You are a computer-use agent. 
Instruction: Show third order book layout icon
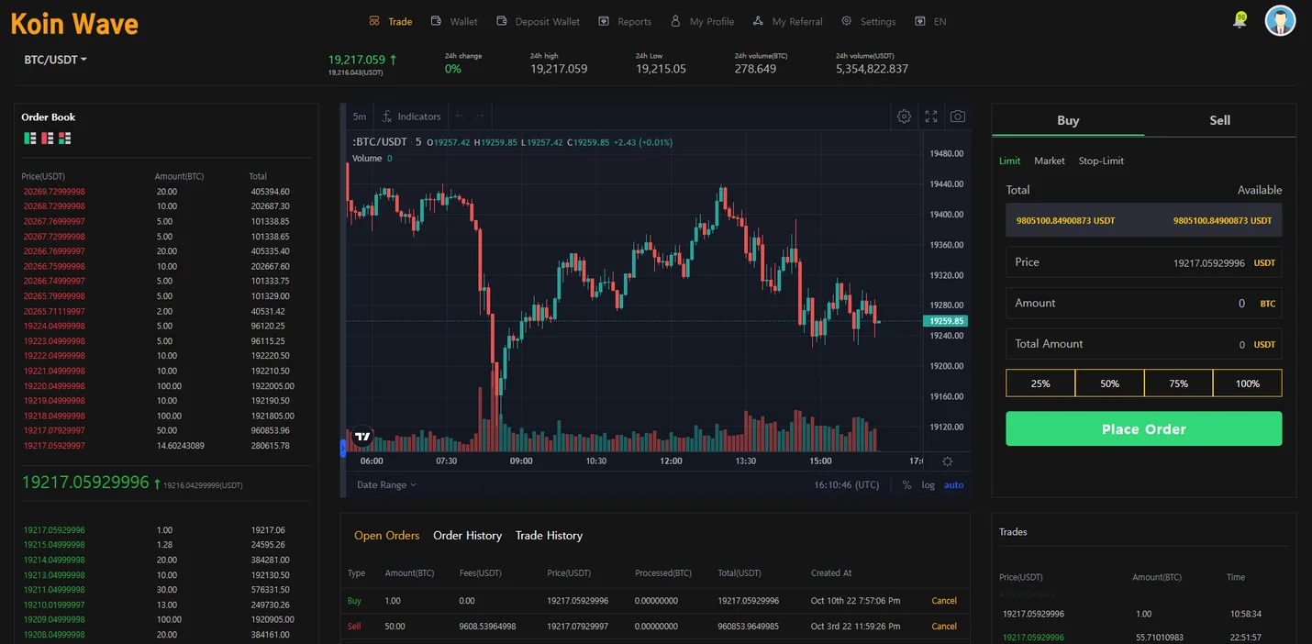click(64, 139)
